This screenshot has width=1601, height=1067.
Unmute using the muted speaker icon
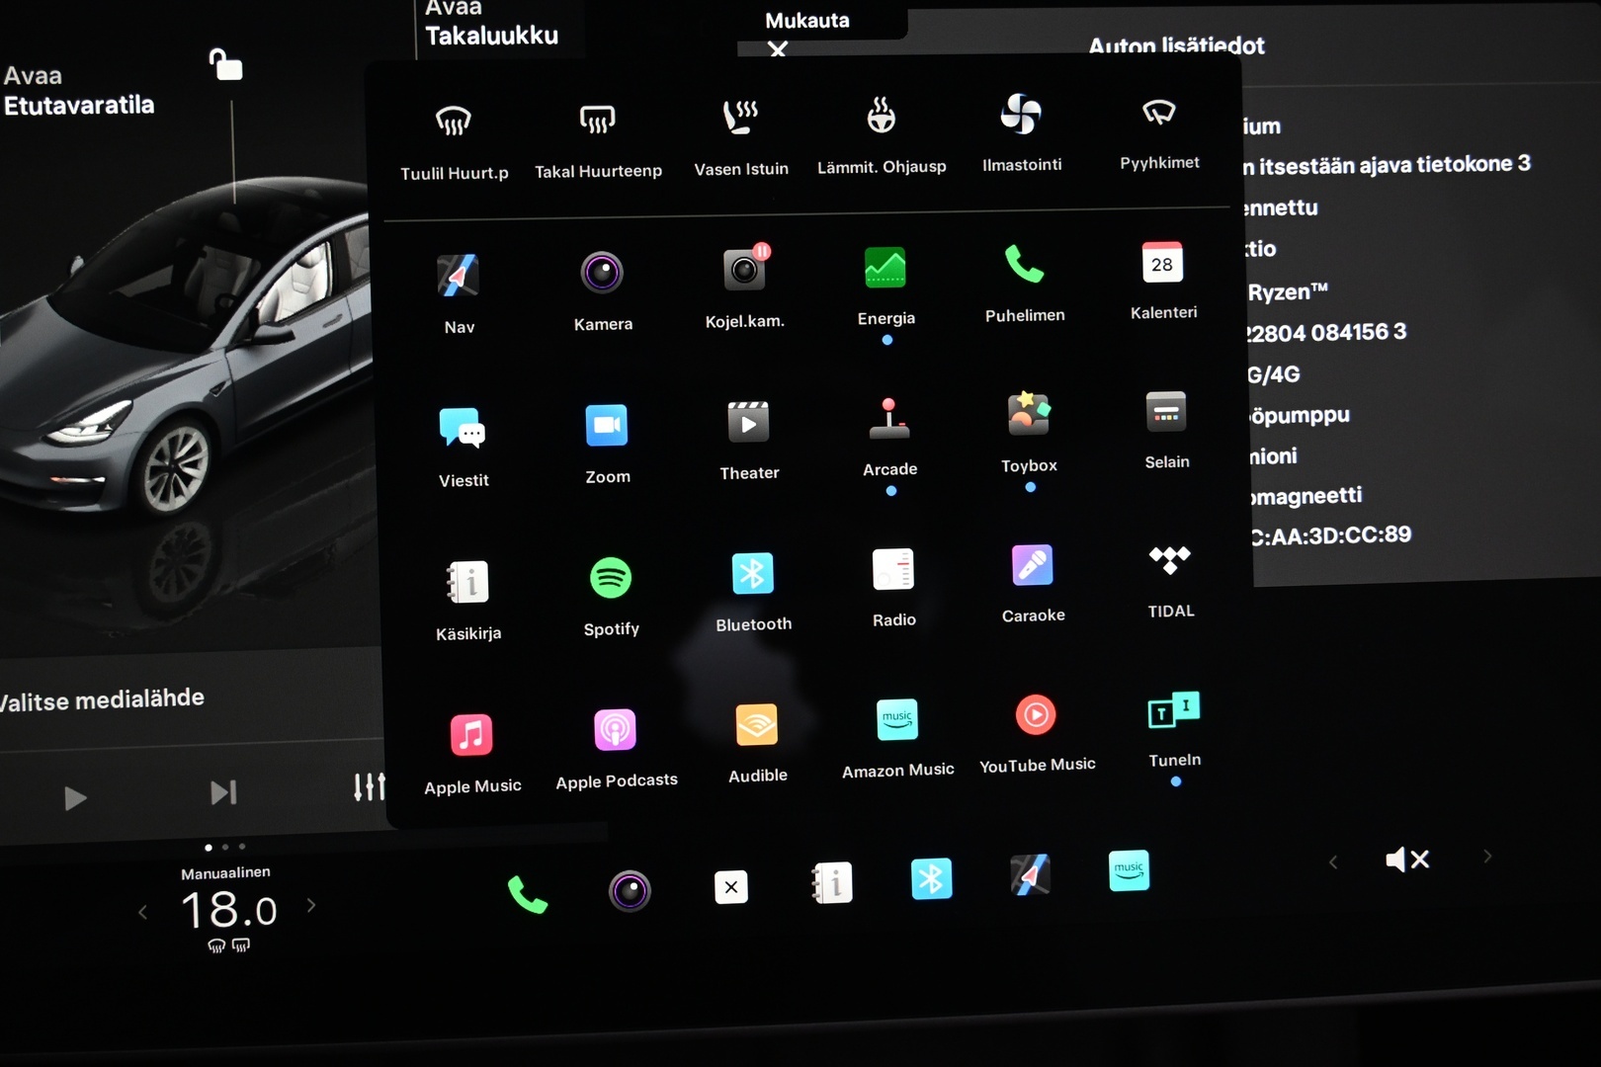coord(1407,860)
